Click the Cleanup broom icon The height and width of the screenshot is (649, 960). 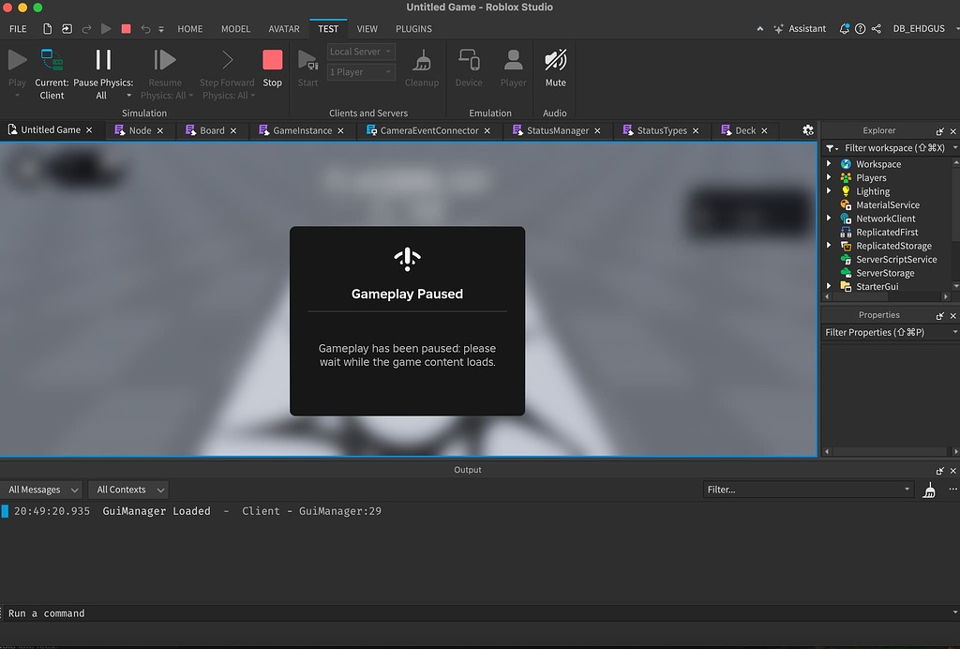point(422,60)
